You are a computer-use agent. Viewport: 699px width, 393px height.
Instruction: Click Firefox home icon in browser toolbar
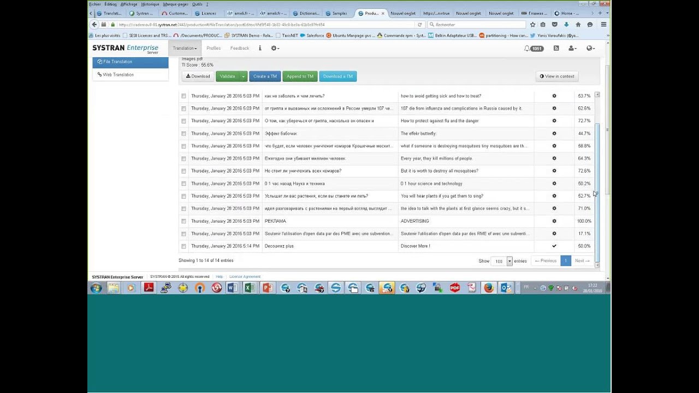(x=578, y=25)
